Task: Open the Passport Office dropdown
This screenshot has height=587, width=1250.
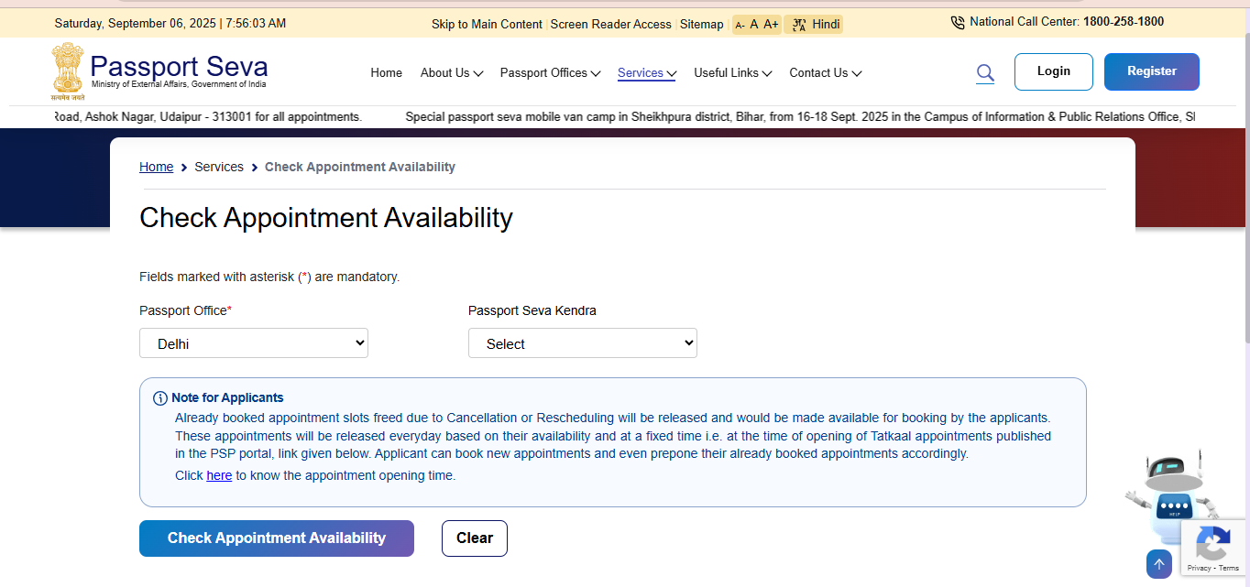Action: [x=254, y=343]
